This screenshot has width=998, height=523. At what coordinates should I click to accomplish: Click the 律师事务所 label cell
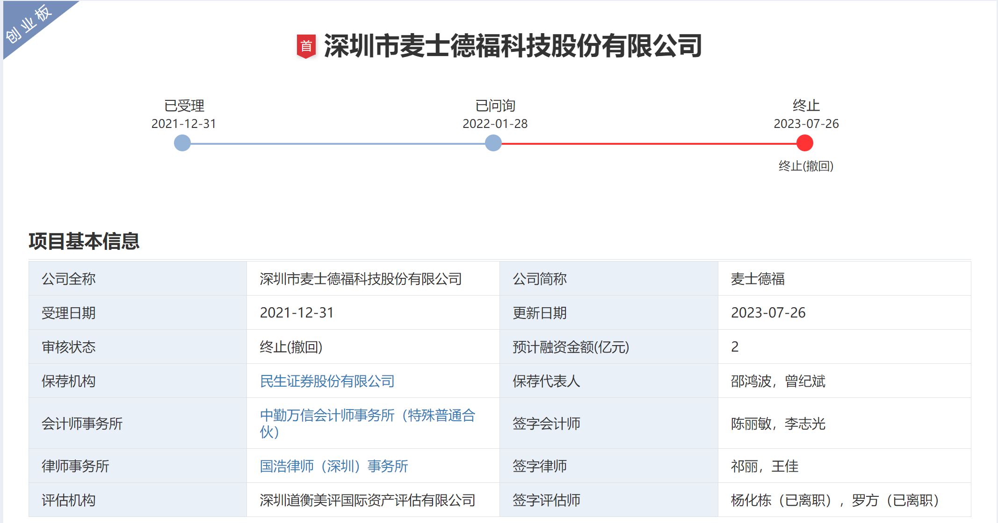click(x=138, y=466)
